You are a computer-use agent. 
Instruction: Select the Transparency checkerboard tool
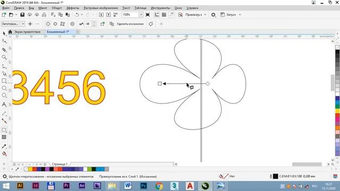click(4, 137)
